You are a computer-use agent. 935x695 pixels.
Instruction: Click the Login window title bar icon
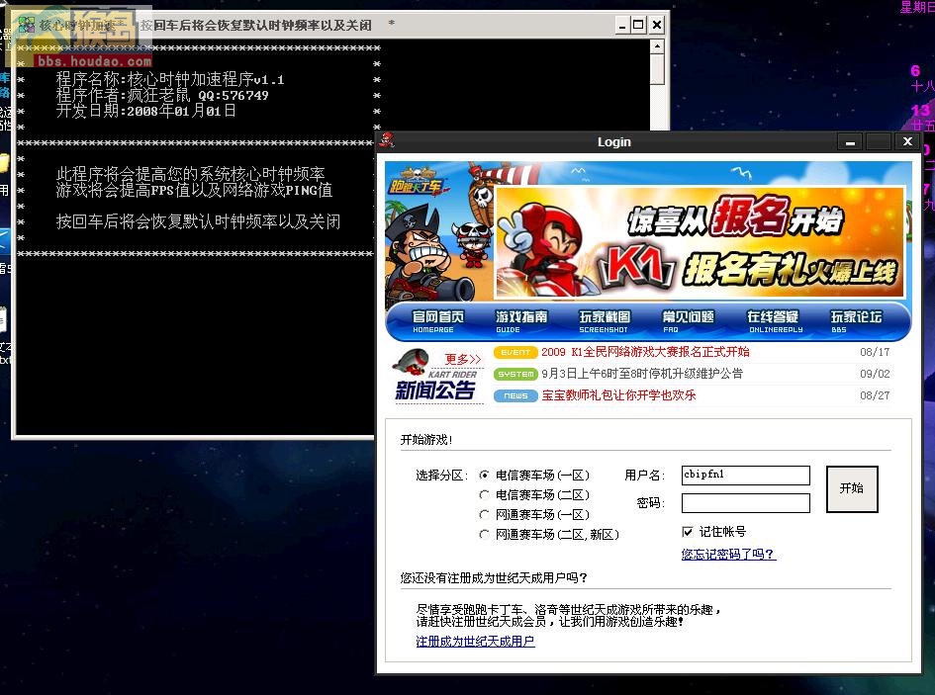pos(388,140)
